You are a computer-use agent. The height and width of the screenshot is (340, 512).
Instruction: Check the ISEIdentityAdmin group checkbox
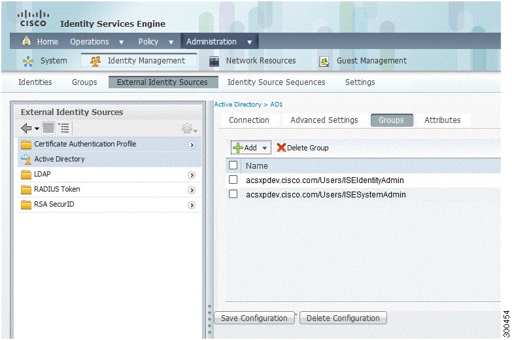233,180
